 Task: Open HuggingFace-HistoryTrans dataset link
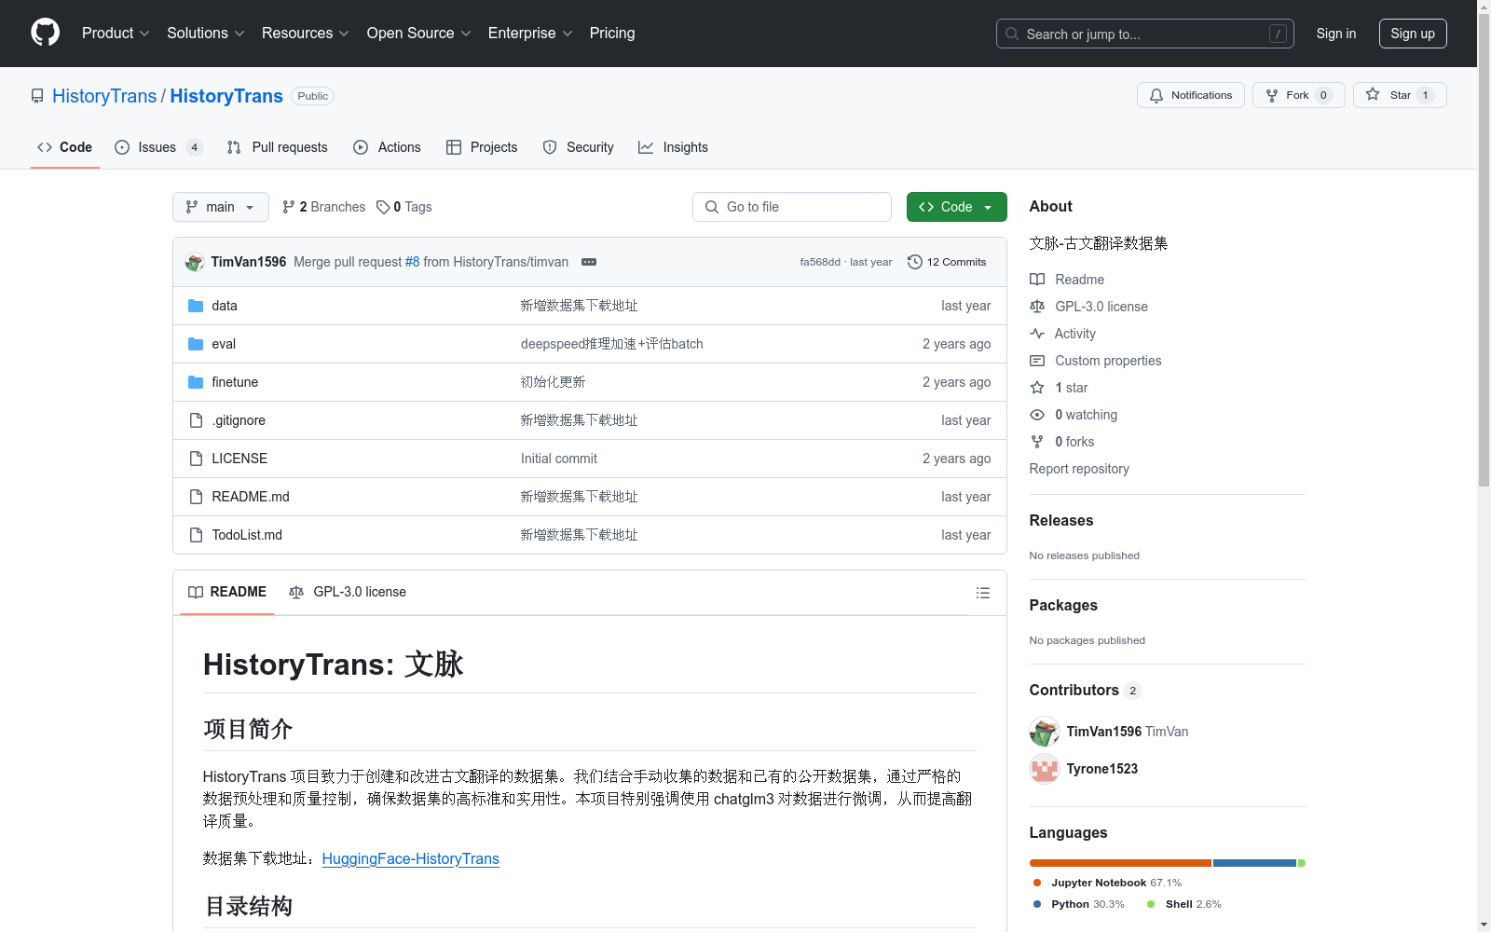[411, 858]
